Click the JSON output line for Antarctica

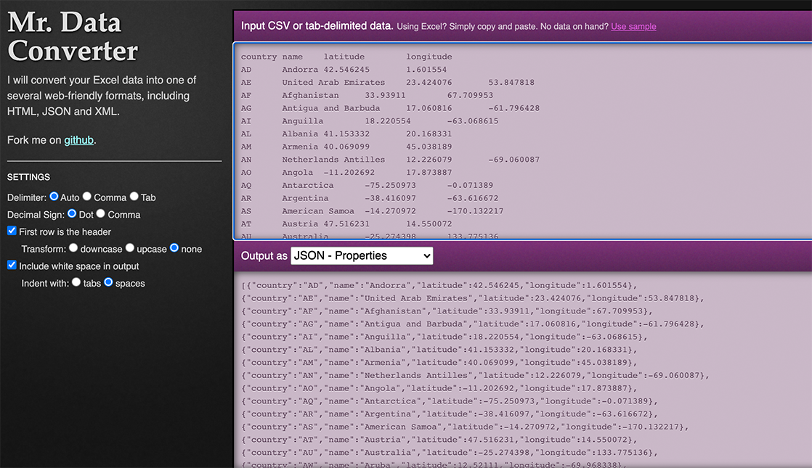click(x=450, y=401)
